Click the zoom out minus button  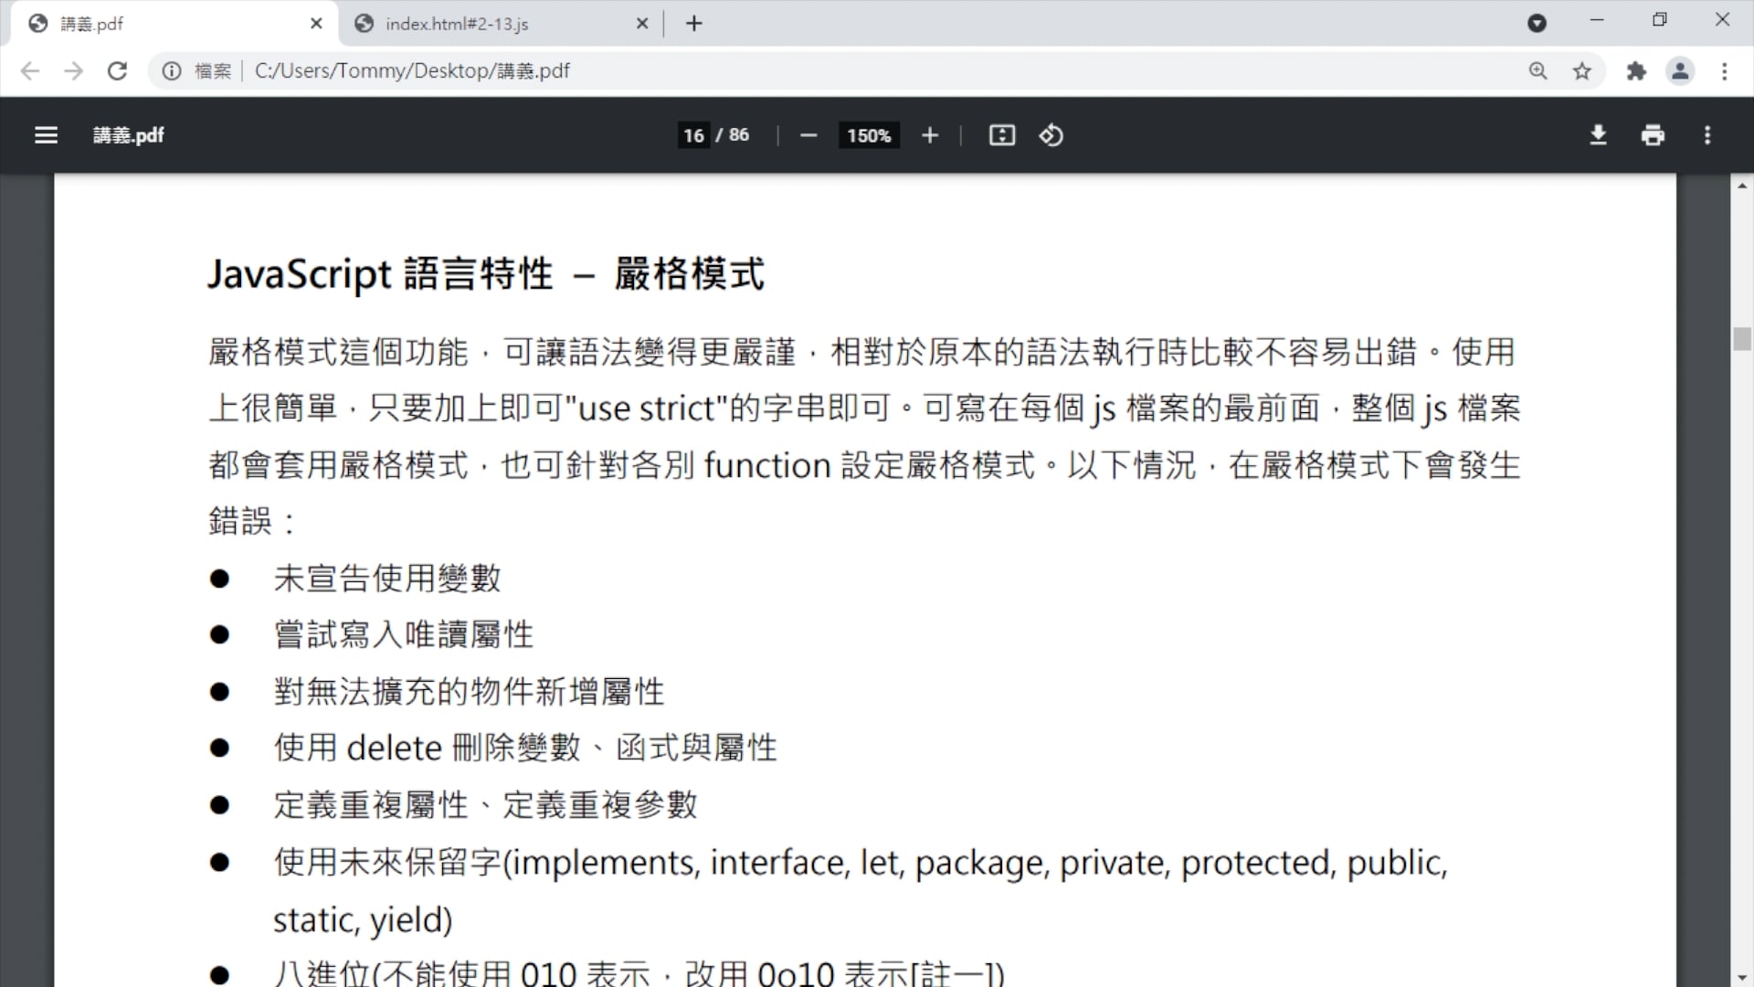pyautogui.click(x=808, y=135)
